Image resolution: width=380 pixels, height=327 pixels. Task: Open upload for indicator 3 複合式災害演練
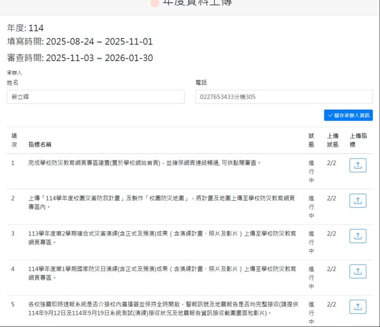click(357, 236)
